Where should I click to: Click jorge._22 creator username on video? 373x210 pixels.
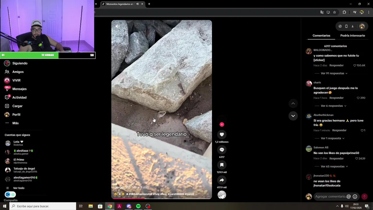(x=122, y=187)
